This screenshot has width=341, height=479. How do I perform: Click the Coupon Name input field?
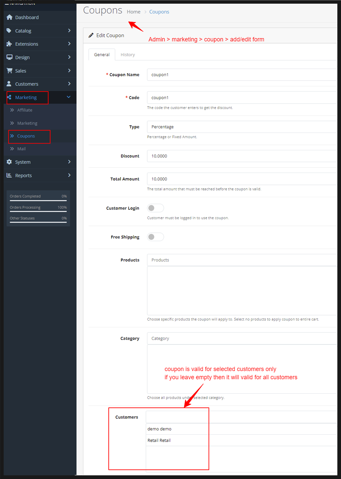pyautogui.click(x=242, y=75)
